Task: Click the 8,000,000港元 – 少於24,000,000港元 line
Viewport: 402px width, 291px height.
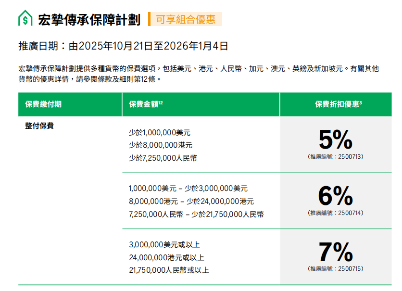Action: (x=191, y=202)
